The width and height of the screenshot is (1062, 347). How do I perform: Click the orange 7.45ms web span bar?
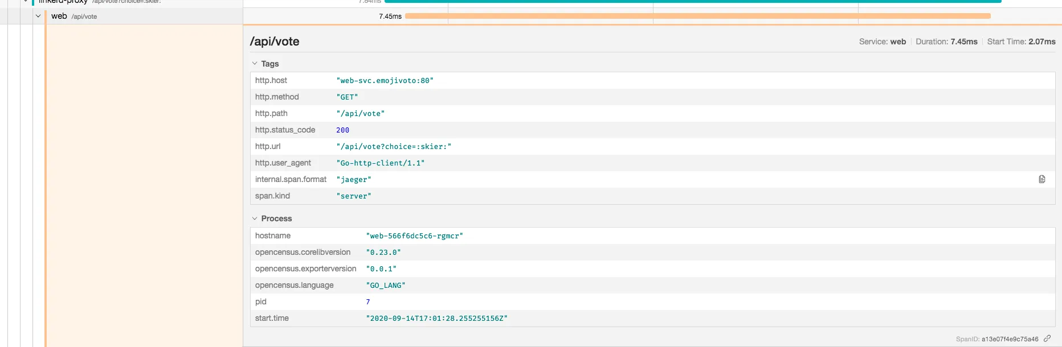pos(698,16)
